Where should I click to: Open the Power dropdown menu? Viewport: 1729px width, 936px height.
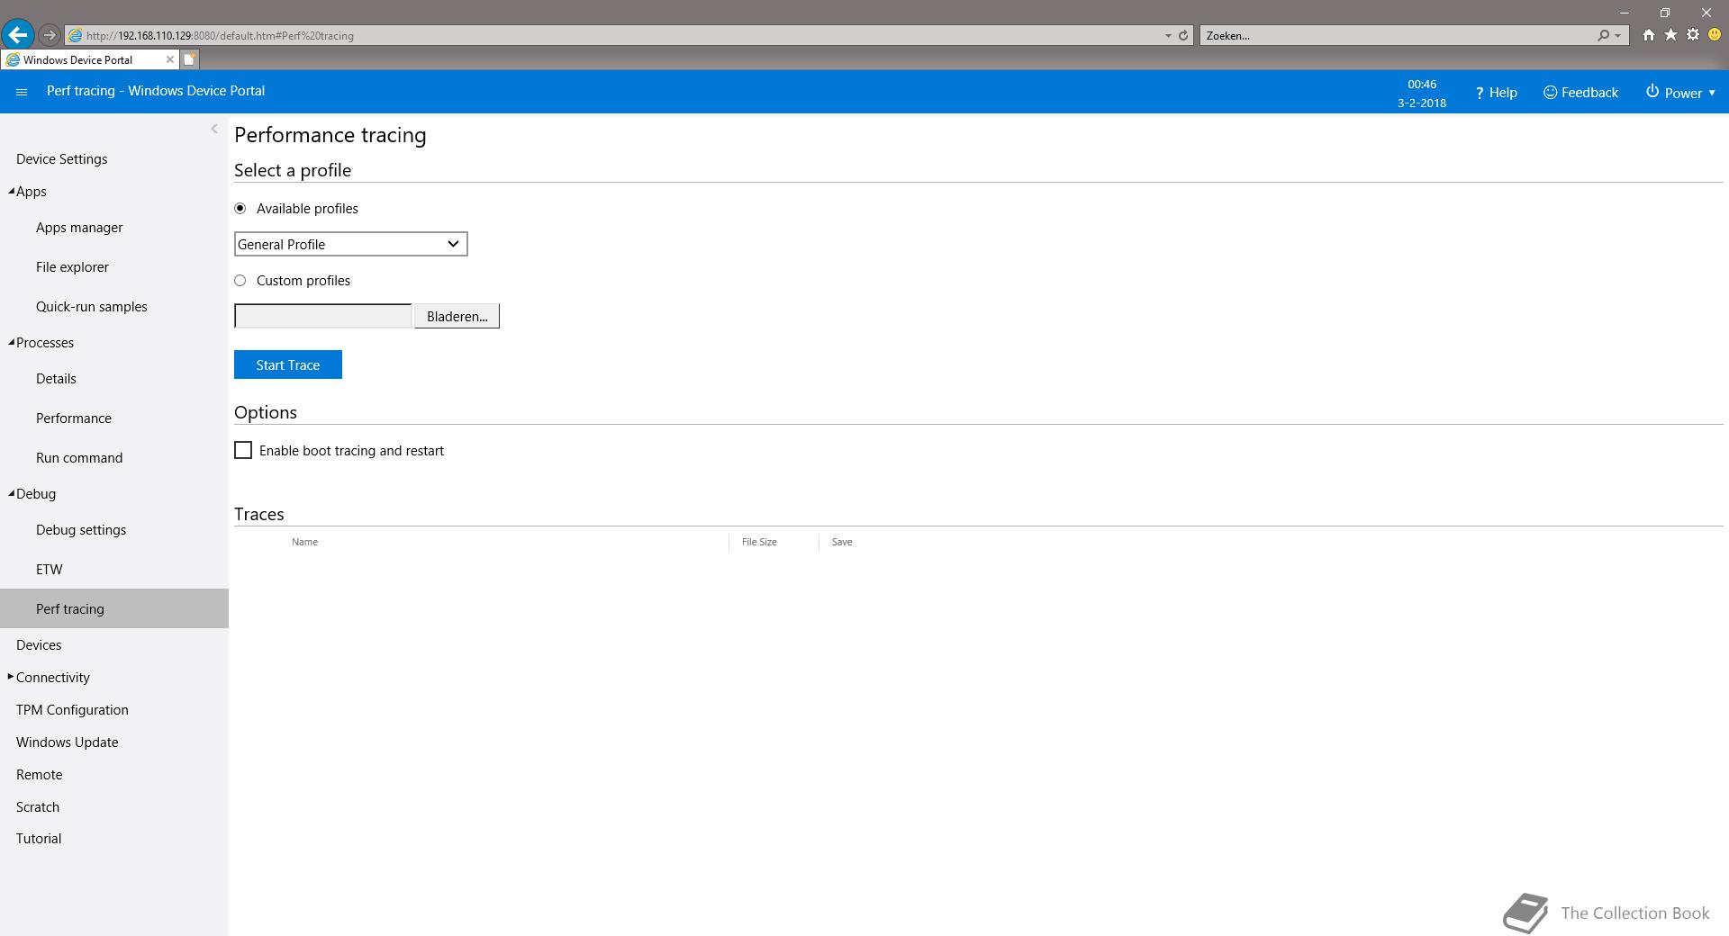click(1680, 93)
